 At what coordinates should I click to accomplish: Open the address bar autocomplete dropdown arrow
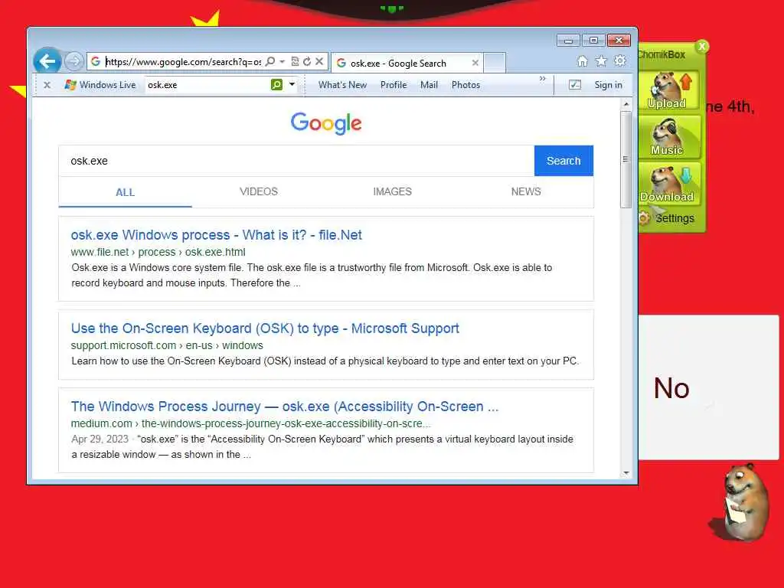pos(282,61)
